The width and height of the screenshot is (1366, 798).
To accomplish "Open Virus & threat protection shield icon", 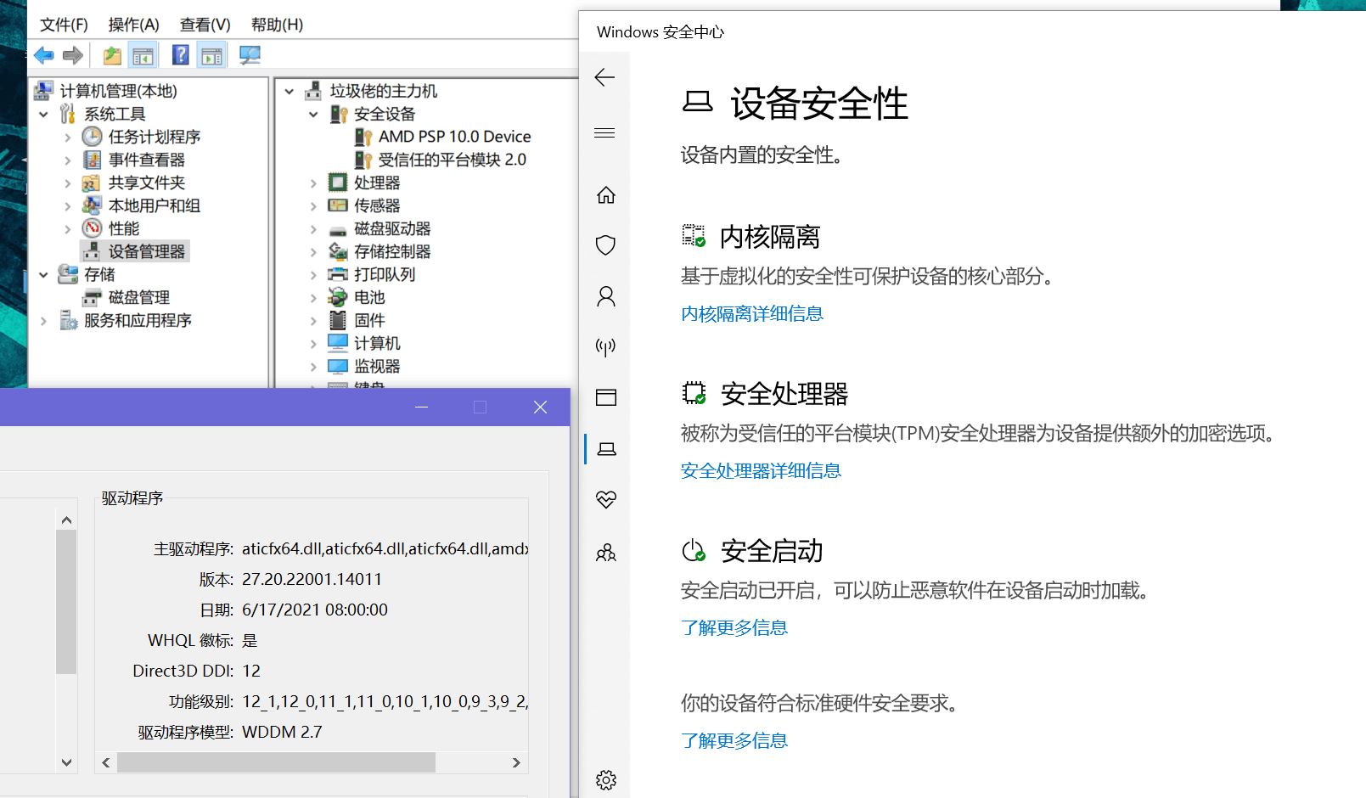I will click(606, 245).
